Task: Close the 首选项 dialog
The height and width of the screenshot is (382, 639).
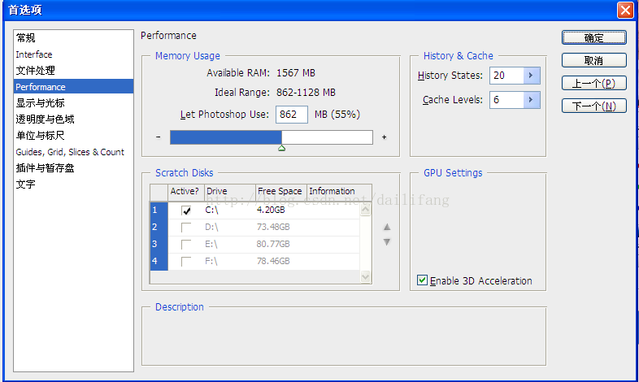Action: pos(625,10)
